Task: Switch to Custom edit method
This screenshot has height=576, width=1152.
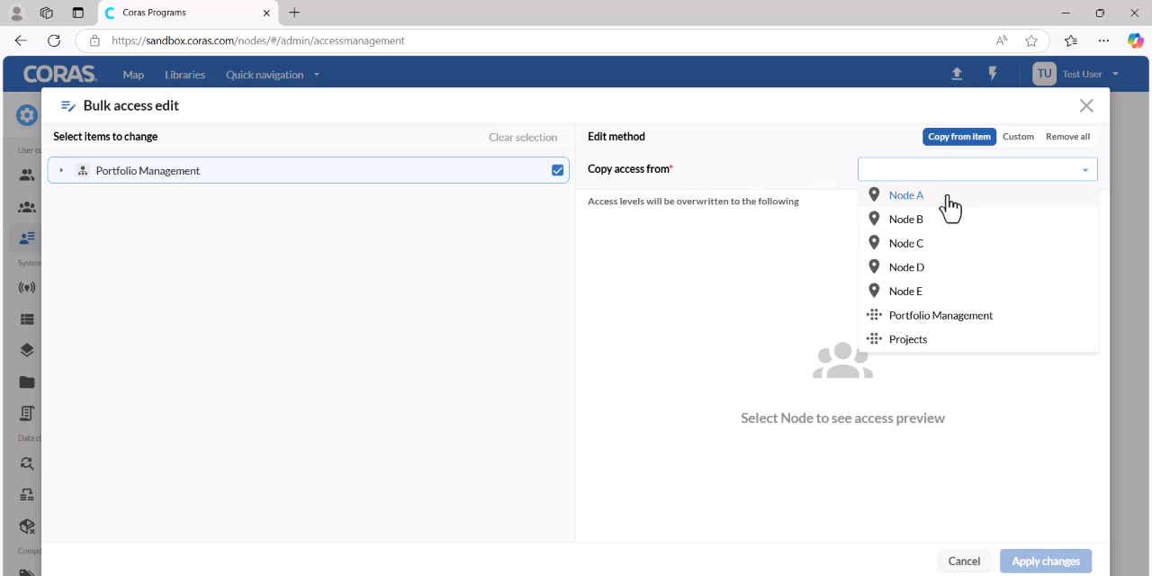Action: [1018, 137]
